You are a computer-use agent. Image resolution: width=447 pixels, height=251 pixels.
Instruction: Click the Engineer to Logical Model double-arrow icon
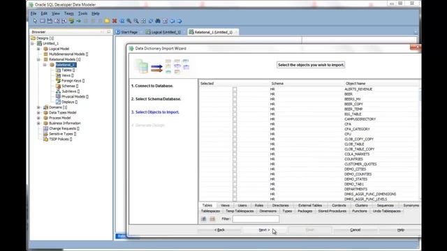point(122,21)
